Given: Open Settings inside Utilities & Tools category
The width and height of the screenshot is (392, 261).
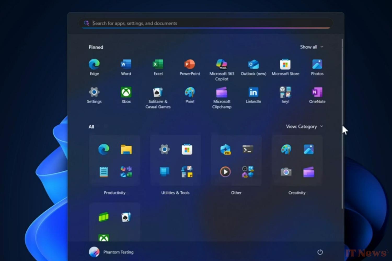Looking at the screenshot, I should [164, 150].
